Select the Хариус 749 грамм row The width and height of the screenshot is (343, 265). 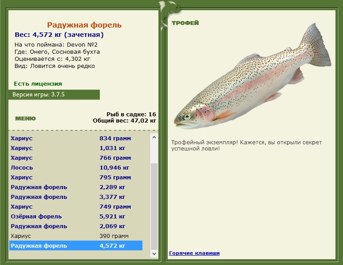coord(76,206)
